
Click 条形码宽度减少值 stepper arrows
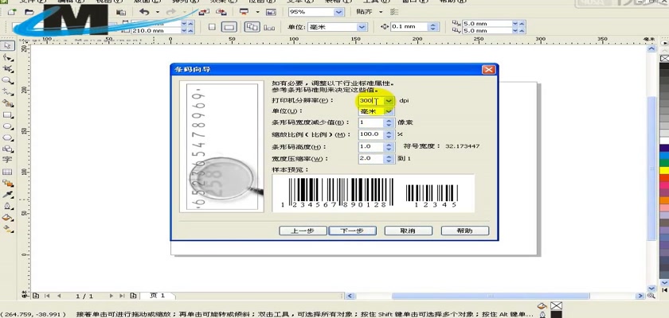click(389, 122)
